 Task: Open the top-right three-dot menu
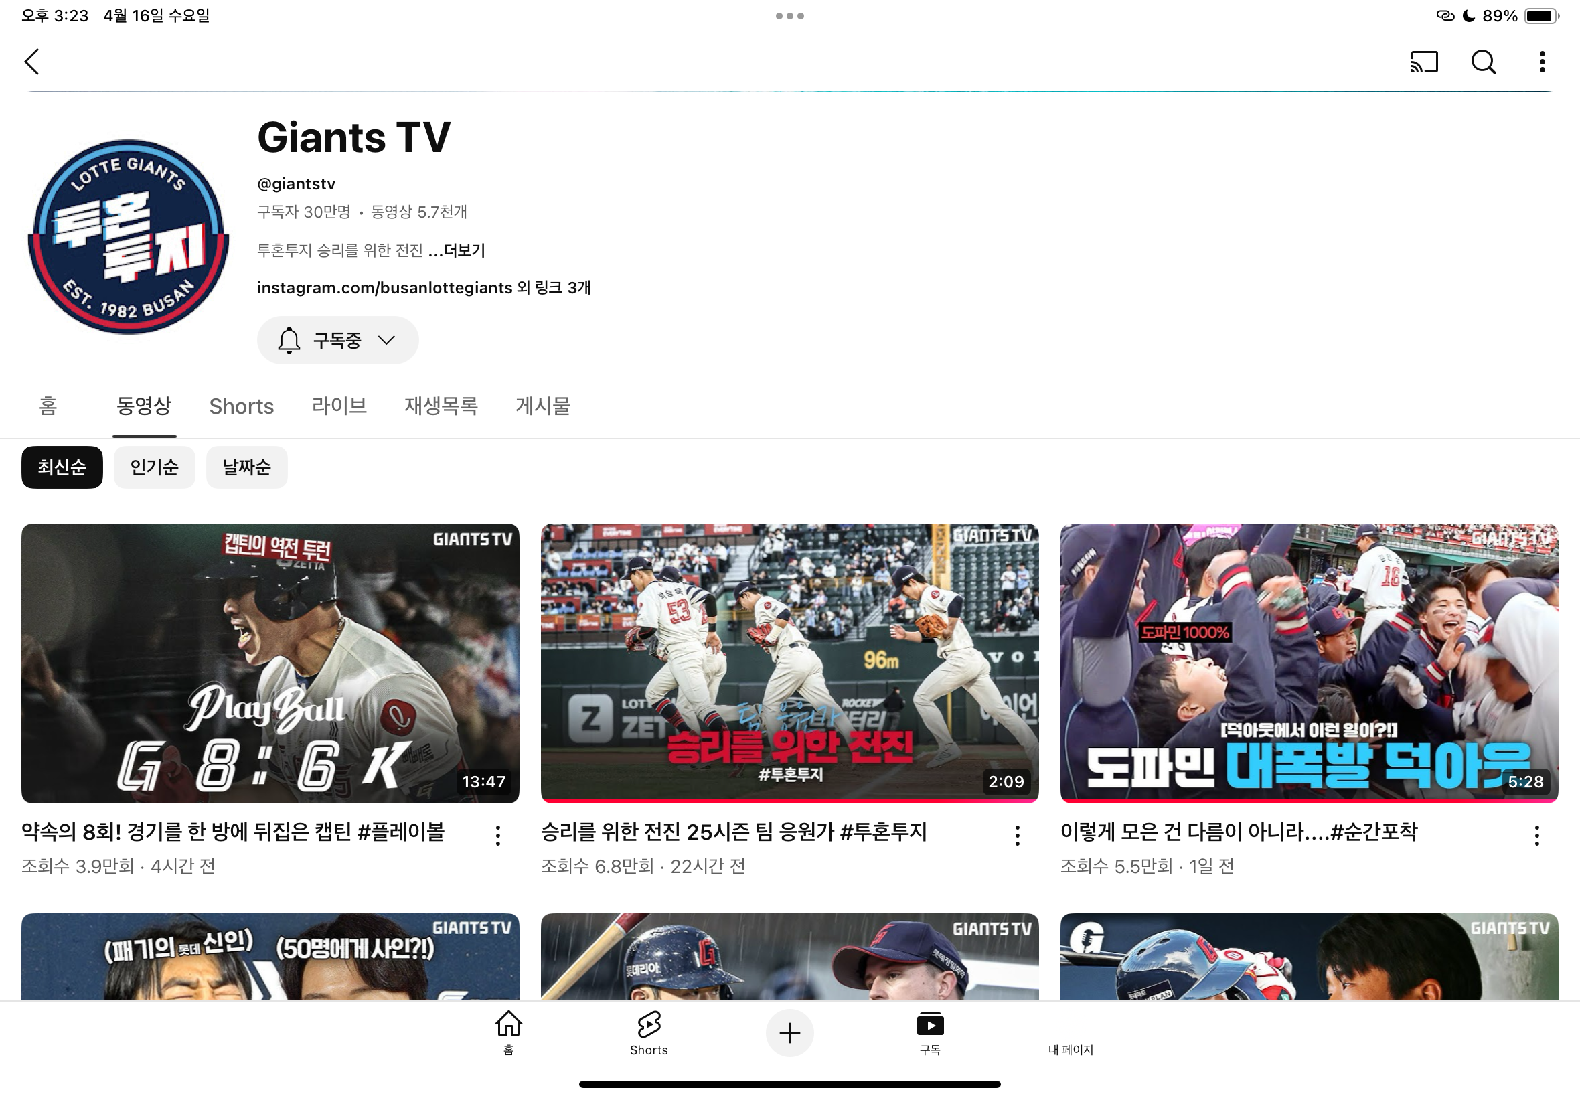(x=1541, y=62)
